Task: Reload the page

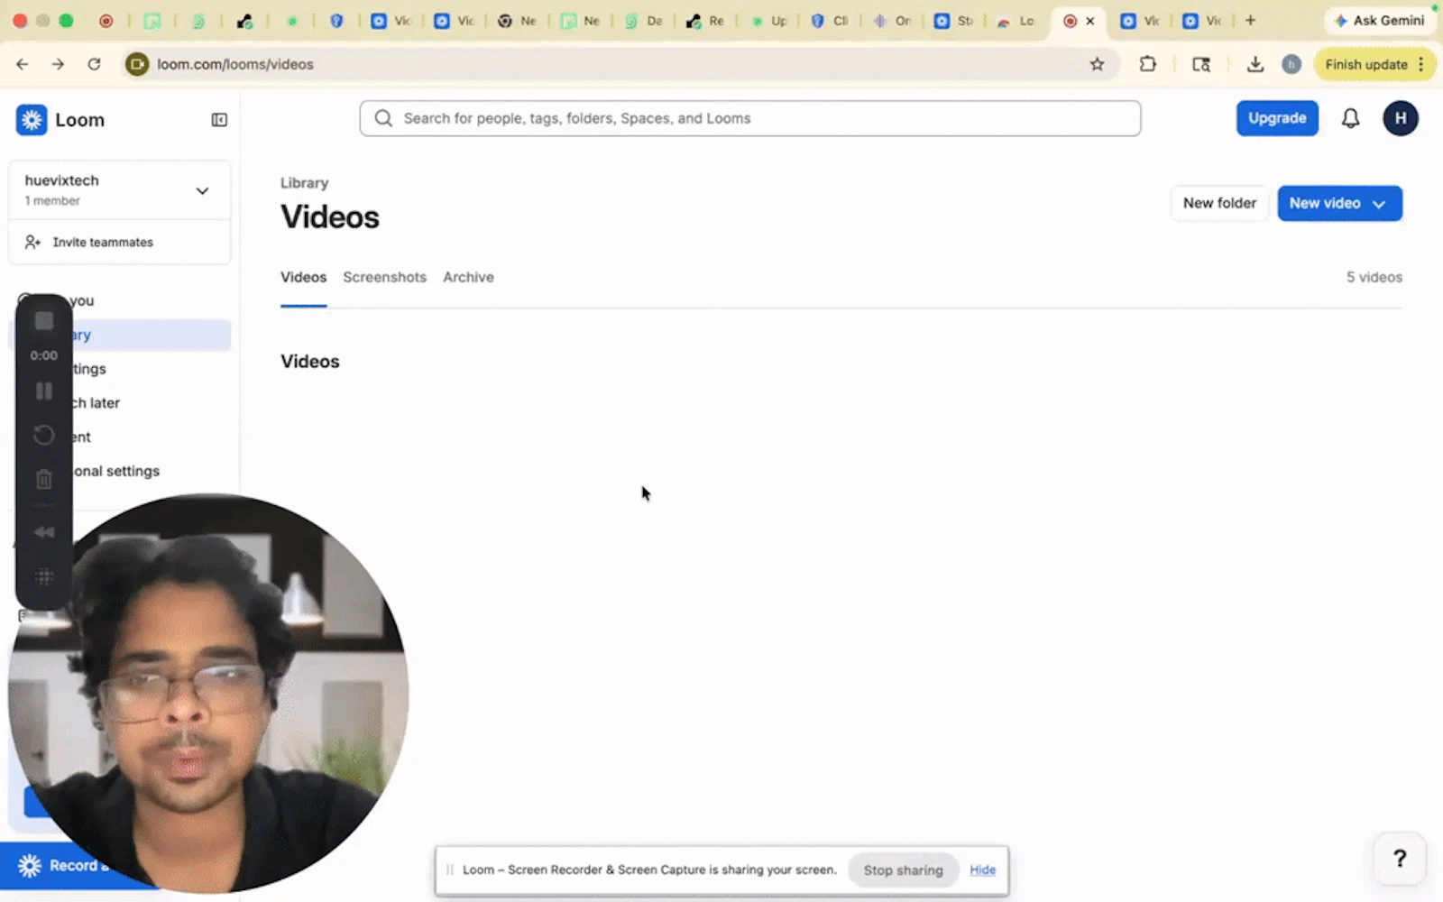Action: (94, 64)
